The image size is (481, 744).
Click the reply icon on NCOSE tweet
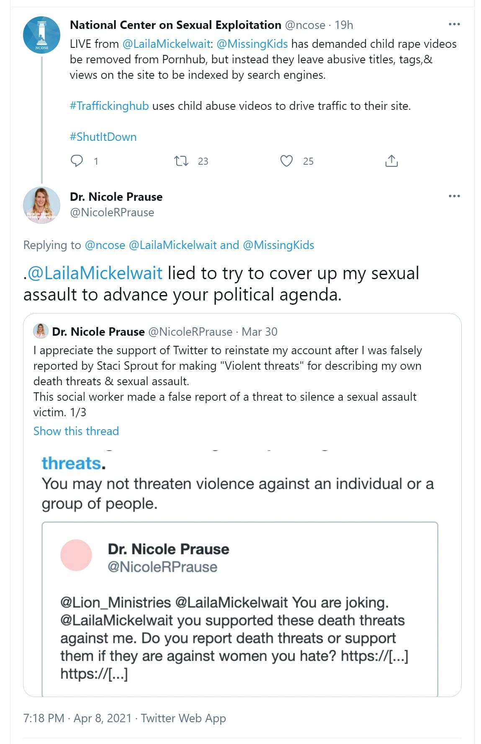pyautogui.click(x=77, y=161)
